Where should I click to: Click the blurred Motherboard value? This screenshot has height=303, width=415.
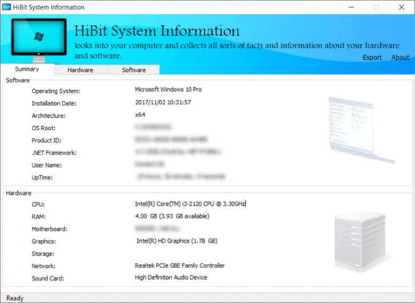157,228
